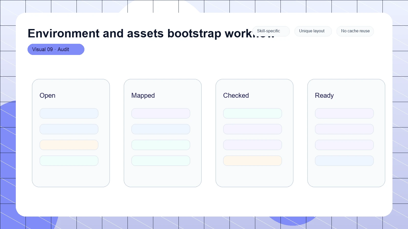Click the blue item in Mapped column

coord(161,129)
